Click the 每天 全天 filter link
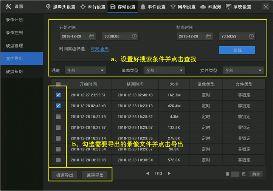The image size is (273, 191). click(x=99, y=49)
